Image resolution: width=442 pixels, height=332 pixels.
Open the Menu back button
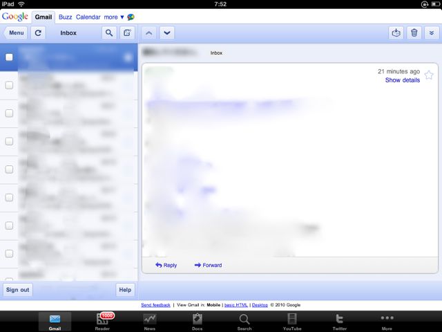pos(15,33)
